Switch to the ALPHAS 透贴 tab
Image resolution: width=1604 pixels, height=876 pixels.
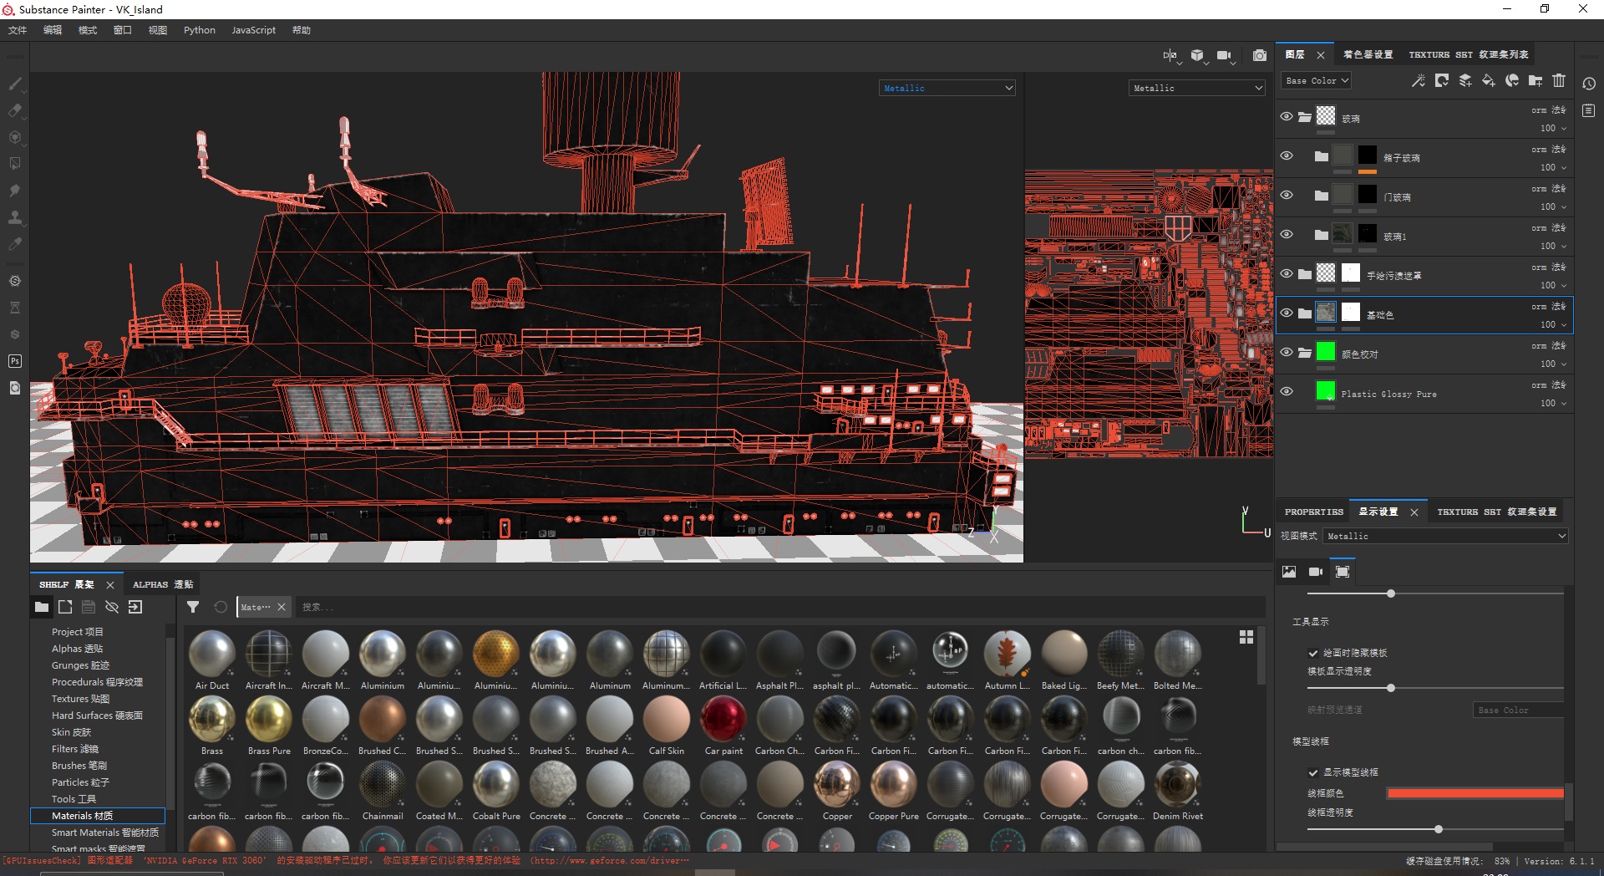click(163, 584)
